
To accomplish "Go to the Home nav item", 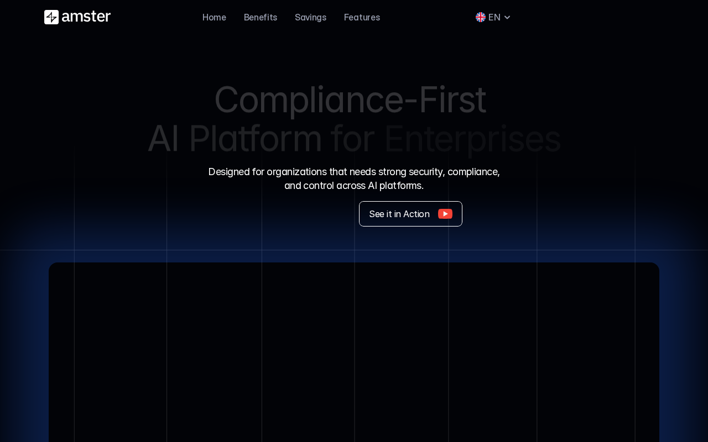I will (214, 17).
